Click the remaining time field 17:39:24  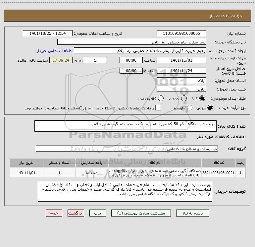pyautogui.click(x=61, y=60)
